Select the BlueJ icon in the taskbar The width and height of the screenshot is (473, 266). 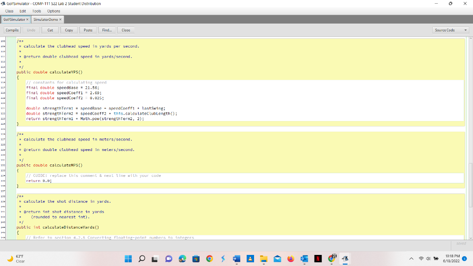[345, 259]
